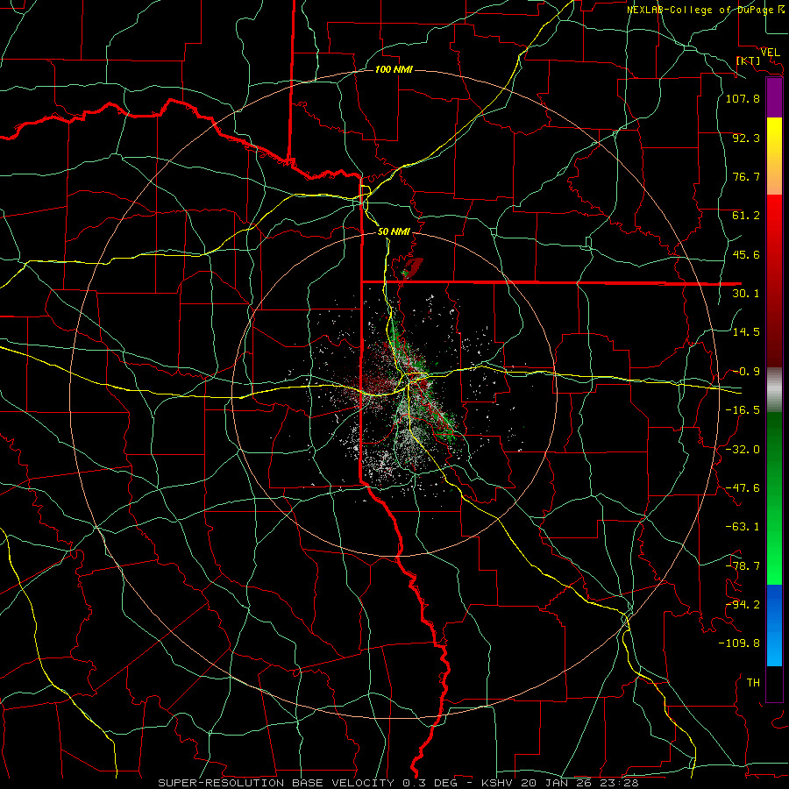Screen dimensions: 789x789
Task: Click the 107.8 scale value
Action: (743, 98)
